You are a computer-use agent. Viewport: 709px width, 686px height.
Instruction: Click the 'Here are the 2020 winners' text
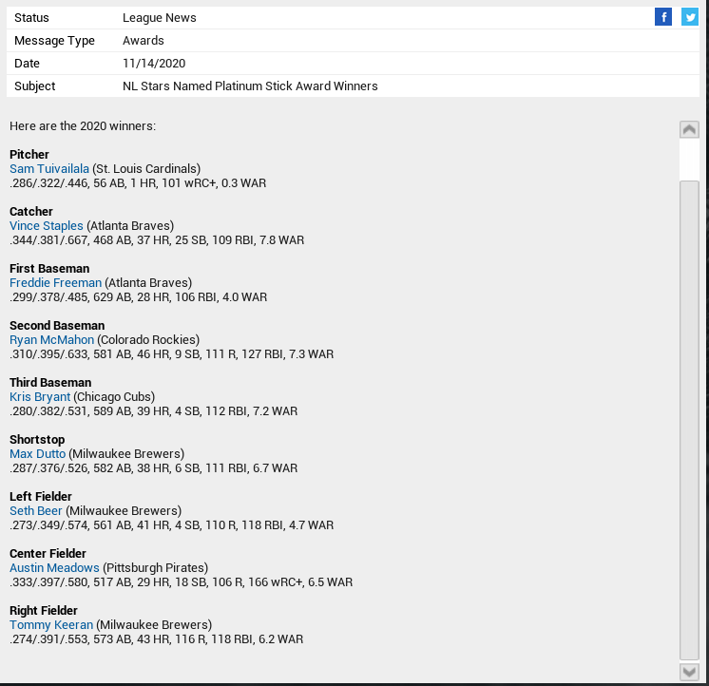[x=83, y=126]
